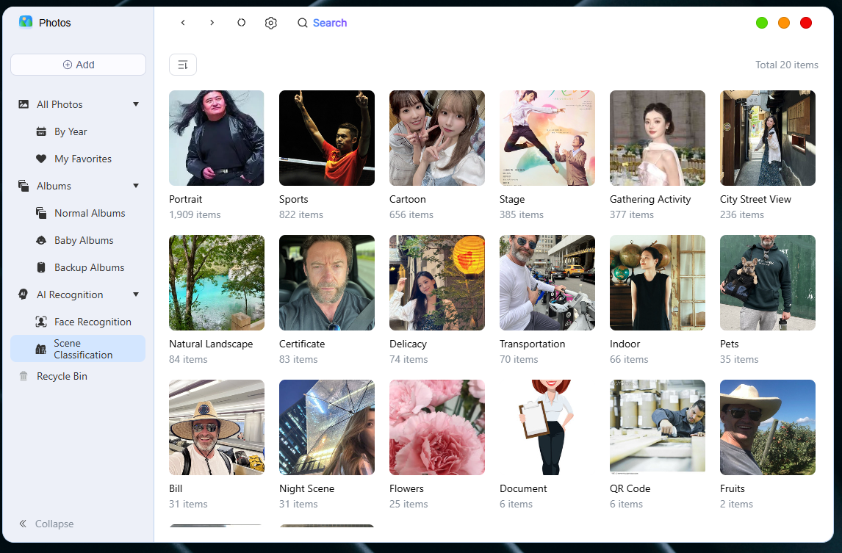Click the Baby Albums icon
The image size is (842, 553).
click(41, 241)
